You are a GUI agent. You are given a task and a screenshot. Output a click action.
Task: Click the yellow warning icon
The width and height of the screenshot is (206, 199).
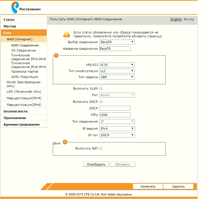(x=66, y=34)
